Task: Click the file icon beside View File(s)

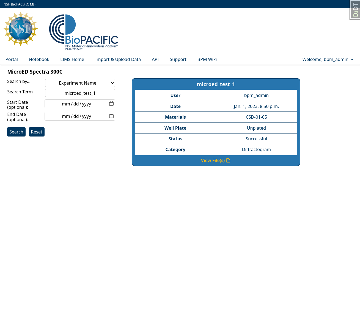Action: (x=228, y=160)
